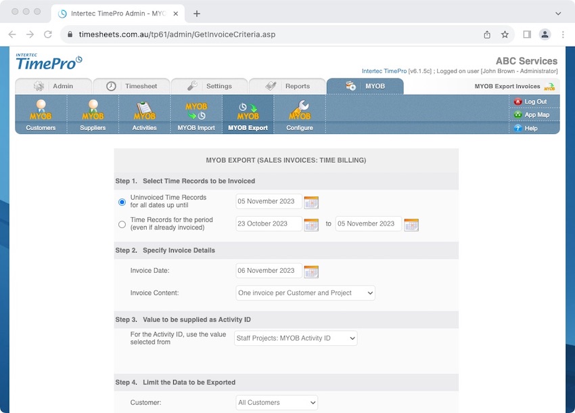The image size is (575, 413).
Task: Follow the Intertec TimePro link
Action: tap(384, 71)
